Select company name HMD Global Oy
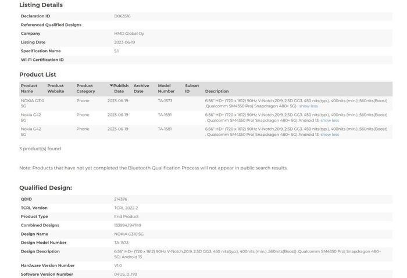 129,34
